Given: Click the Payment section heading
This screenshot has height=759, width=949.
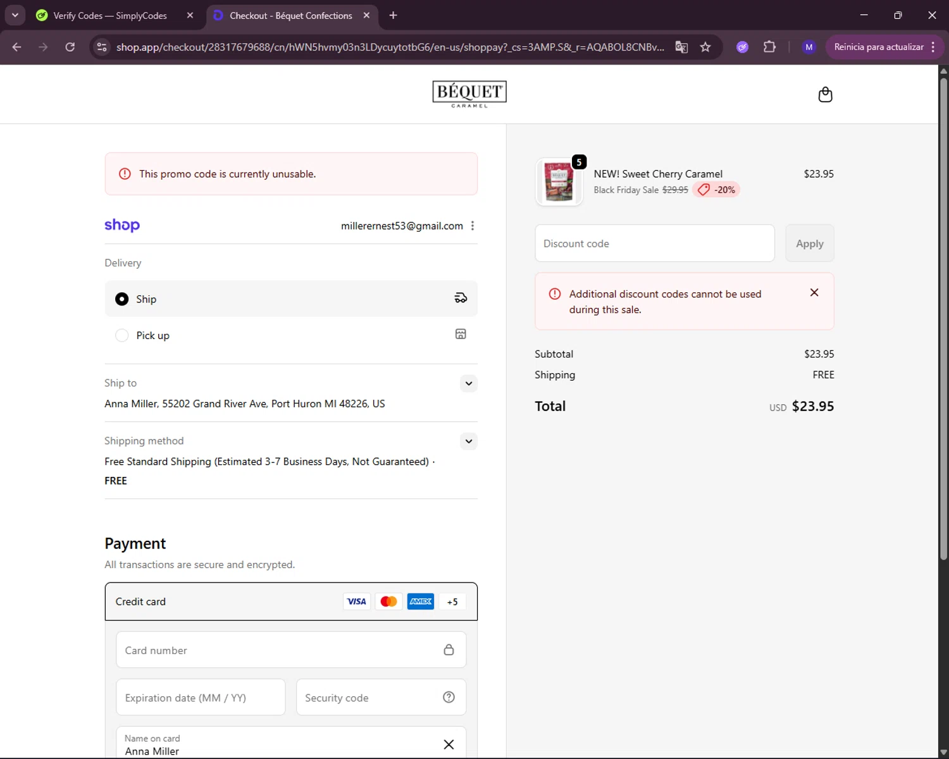Looking at the screenshot, I should point(135,544).
